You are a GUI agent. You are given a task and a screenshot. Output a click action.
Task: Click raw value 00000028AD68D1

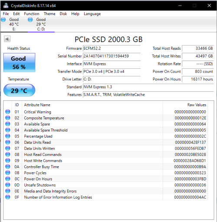click(190, 161)
